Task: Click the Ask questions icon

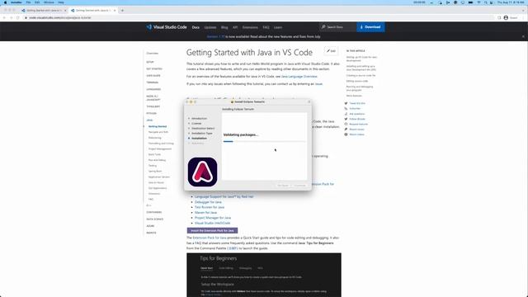Action: pos(346,114)
